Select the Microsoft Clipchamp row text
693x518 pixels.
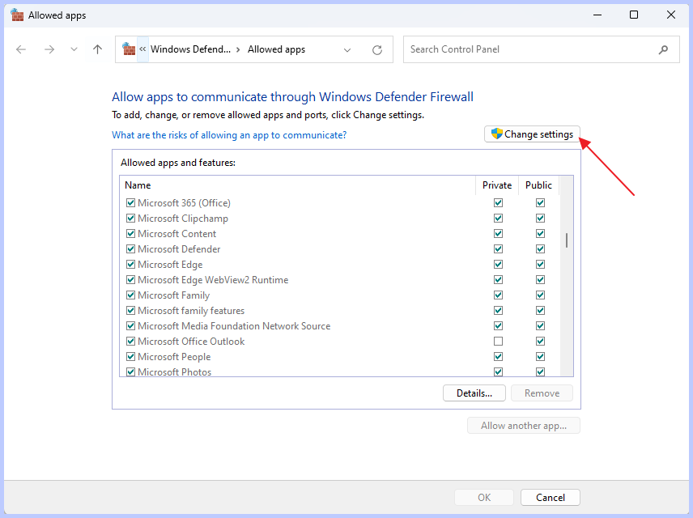pyautogui.click(x=182, y=219)
